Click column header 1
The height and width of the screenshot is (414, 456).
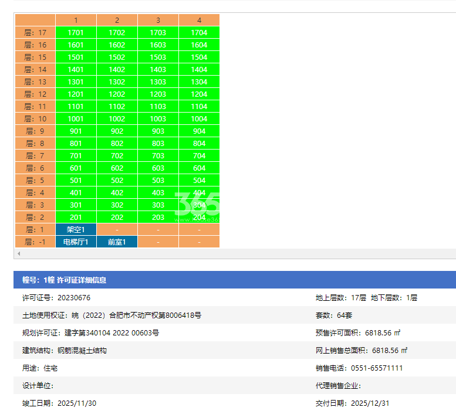click(76, 20)
